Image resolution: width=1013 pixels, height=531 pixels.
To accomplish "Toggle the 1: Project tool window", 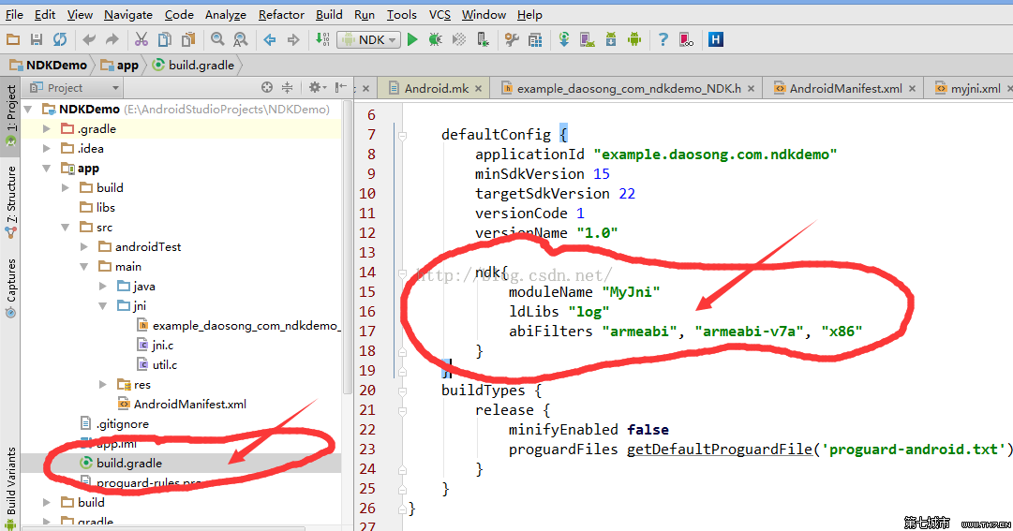I will tap(10, 116).
